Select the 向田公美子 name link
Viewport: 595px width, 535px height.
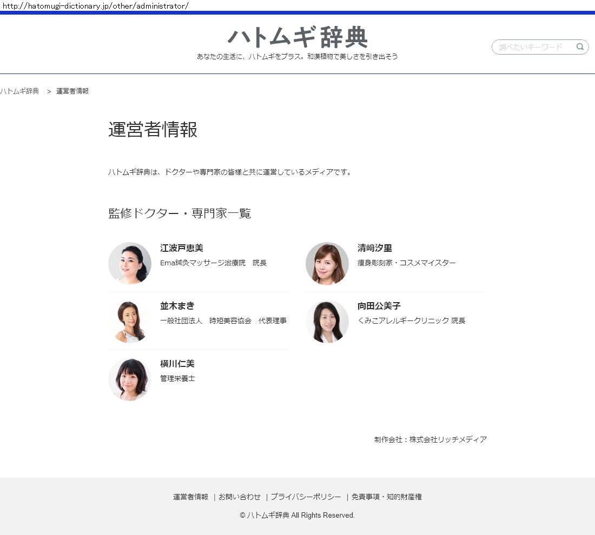379,306
